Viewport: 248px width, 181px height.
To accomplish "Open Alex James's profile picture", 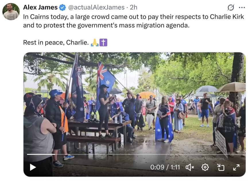I will [11, 11].
